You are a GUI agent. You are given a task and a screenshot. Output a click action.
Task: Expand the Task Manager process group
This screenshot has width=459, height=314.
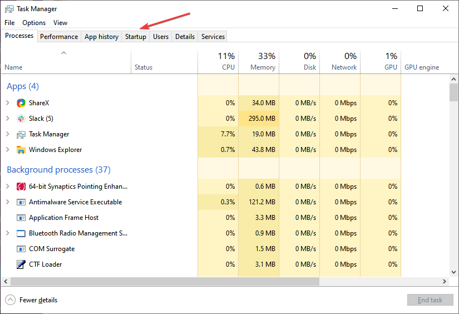click(8, 134)
